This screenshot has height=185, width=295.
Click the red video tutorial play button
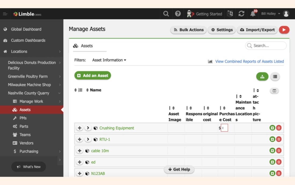(x=284, y=30)
